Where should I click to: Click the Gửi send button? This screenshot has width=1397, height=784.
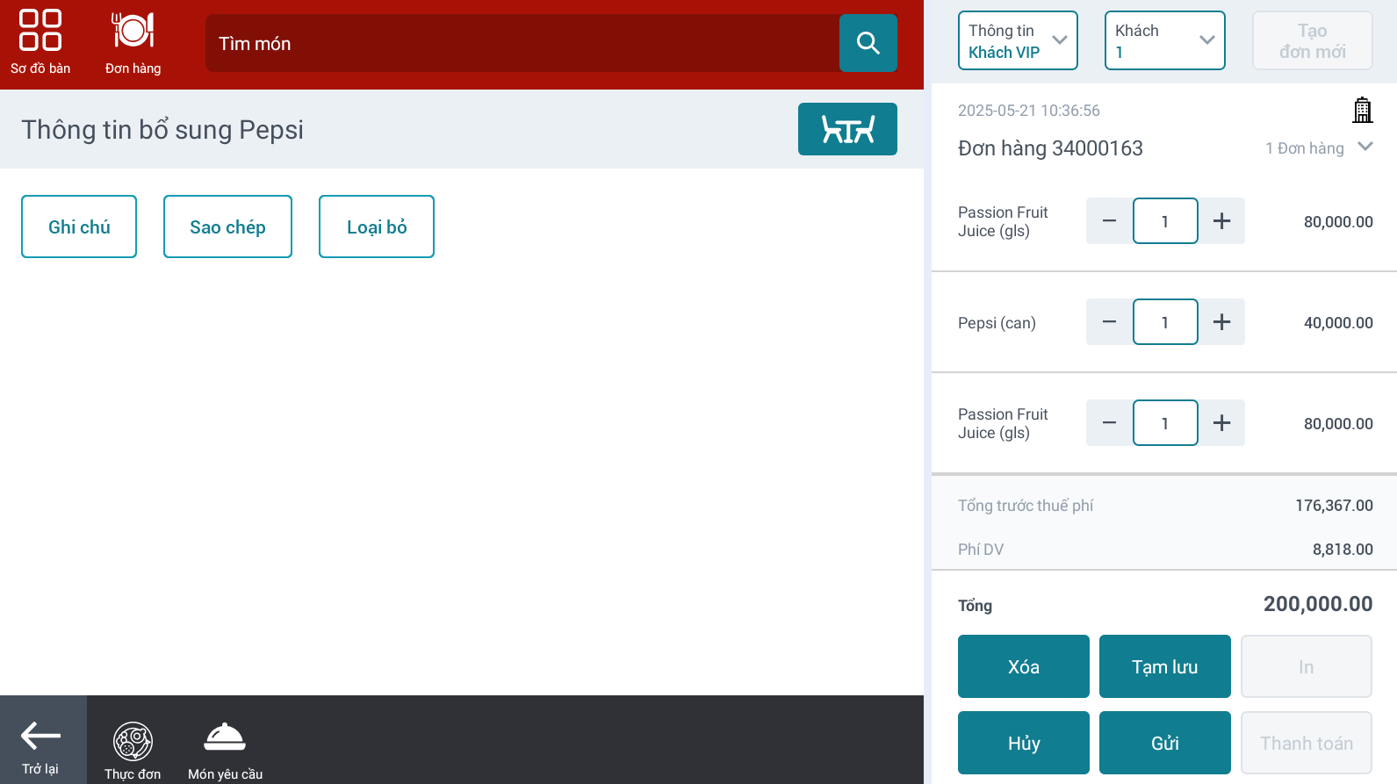[1165, 743]
